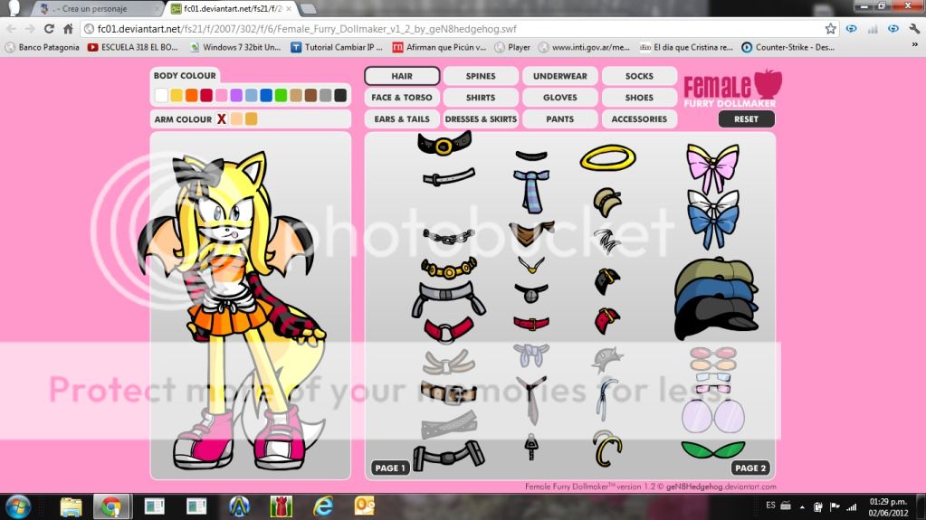The width and height of the screenshot is (926, 520).
Task: Choose the pink round sunglasses
Action: click(713, 353)
